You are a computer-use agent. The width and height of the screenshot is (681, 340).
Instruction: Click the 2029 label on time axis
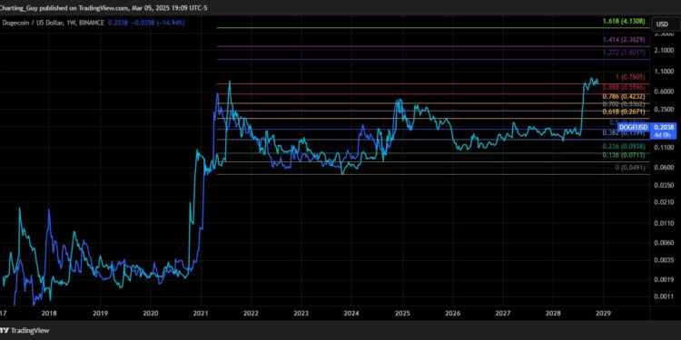point(604,313)
